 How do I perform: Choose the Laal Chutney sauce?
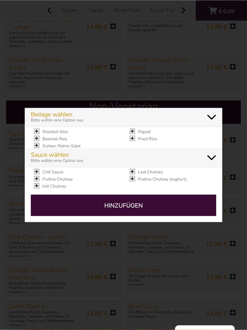click(132, 172)
